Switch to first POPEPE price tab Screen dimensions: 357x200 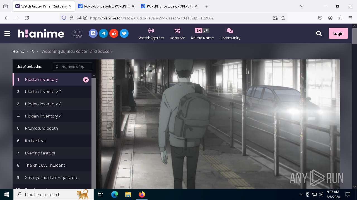[107, 6]
